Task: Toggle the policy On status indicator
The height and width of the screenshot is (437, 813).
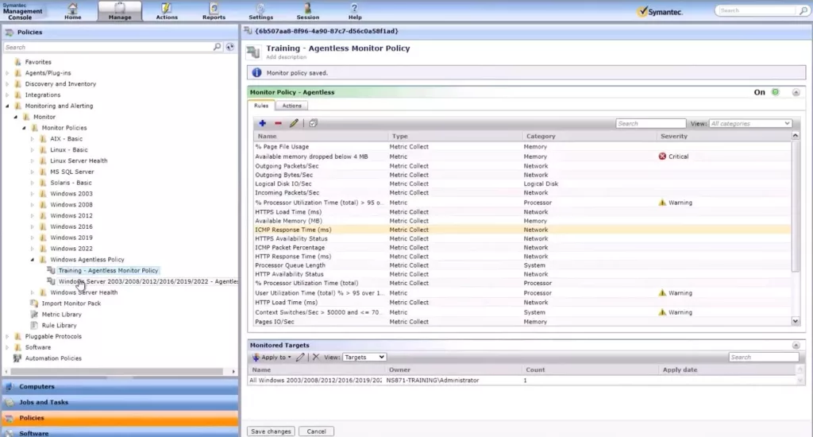Action: [x=776, y=92]
